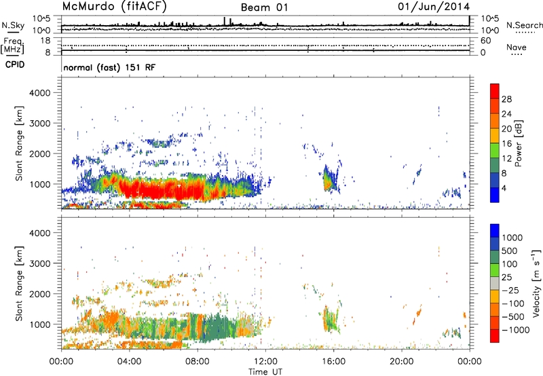Click the "-25" label on velocity color bar
This screenshot has width=543, height=376.
point(510,290)
